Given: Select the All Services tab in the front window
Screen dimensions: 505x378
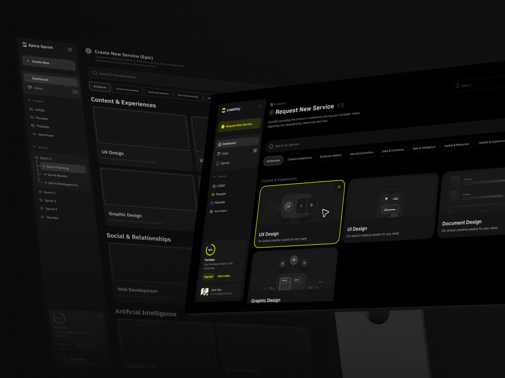Looking at the screenshot, I should 273,161.
